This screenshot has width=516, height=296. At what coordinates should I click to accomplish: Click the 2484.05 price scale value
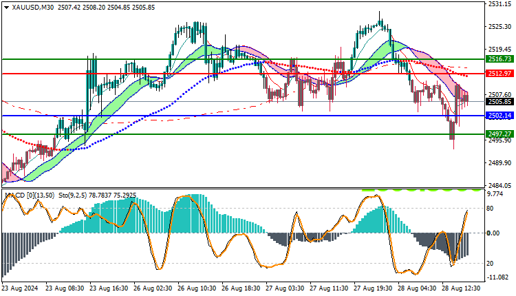[499, 186]
